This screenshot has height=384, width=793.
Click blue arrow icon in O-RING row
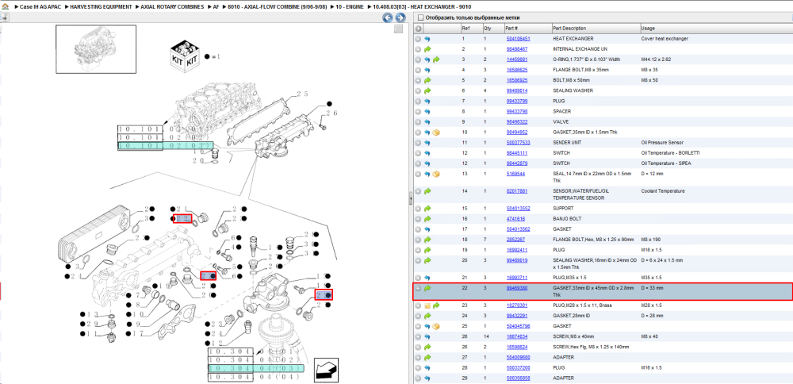tap(427, 60)
